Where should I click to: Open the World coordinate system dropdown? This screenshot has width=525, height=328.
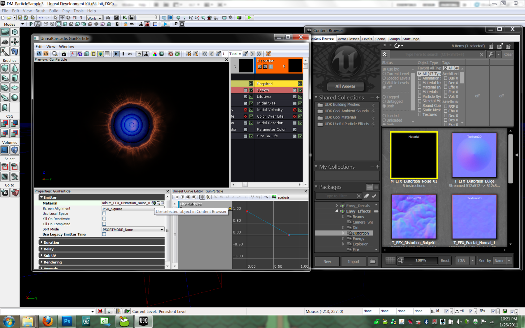[94, 18]
